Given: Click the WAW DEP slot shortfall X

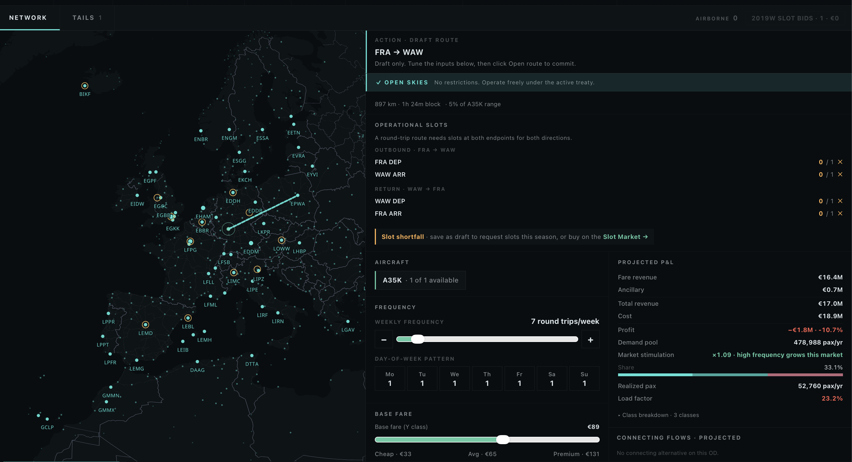Looking at the screenshot, I should [840, 201].
